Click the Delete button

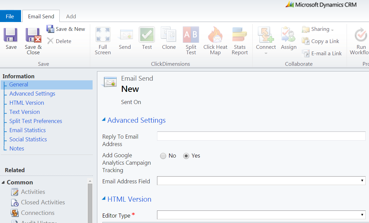(x=62, y=41)
